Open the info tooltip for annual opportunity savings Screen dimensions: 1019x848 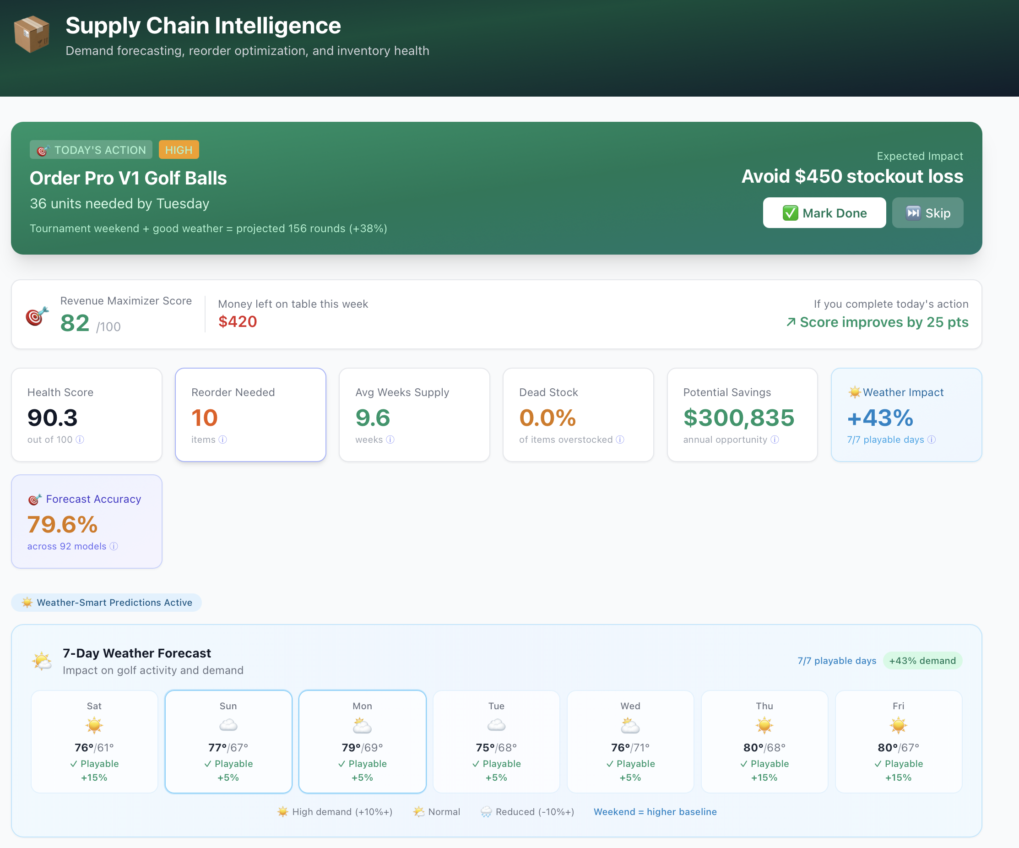(x=775, y=440)
